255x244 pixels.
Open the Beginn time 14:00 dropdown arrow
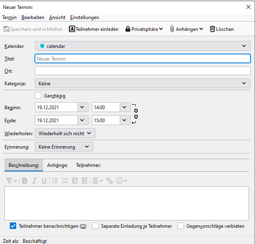pos(125,107)
